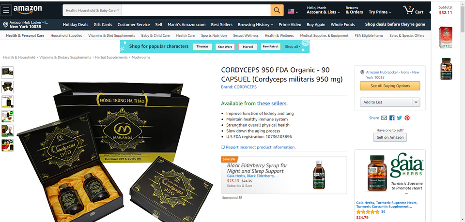Open Holiday Deals in navigation bar
Screen dimensions: 465x222
(76, 25)
